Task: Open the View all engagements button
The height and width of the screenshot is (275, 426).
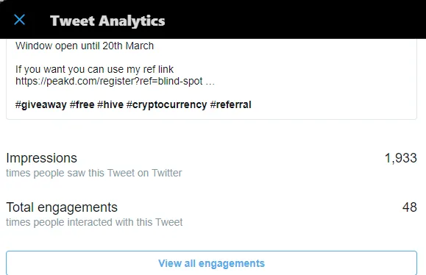Action: tap(211, 263)
